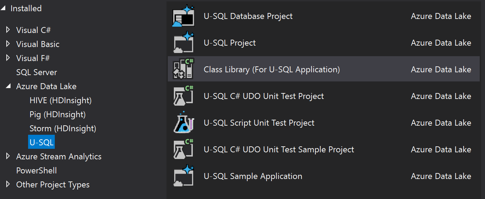Viewport: 485px width, 199px height.
Task: Select the HIVE (HDInsight) category
Action: click(x=61, y=100)
